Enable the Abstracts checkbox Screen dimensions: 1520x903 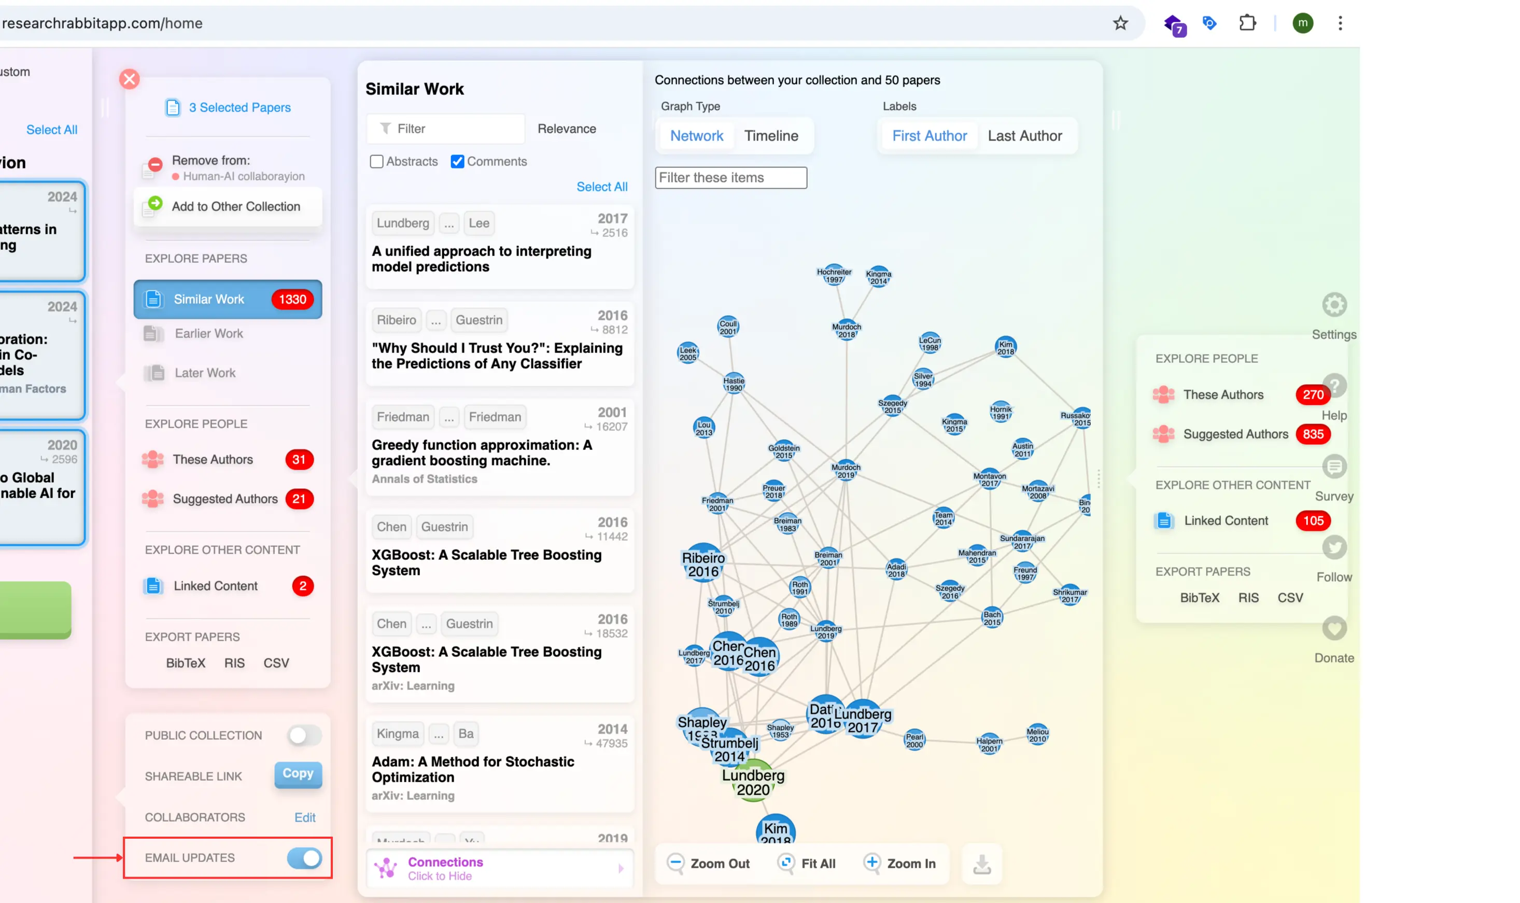(377, 161)
